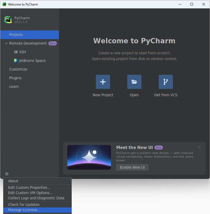Choose Edit Custom VM Options menu item

click(x=37, y=193)
